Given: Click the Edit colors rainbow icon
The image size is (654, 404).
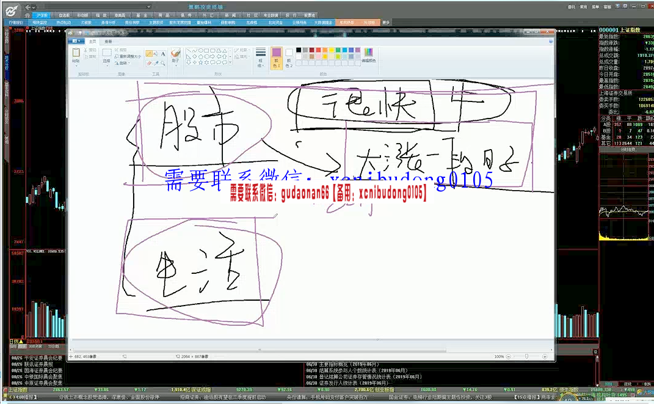Looking at the screenshot, I should (368, 52).
